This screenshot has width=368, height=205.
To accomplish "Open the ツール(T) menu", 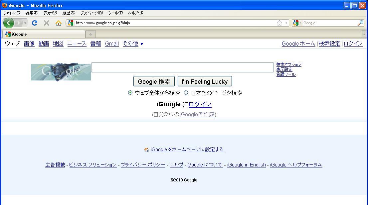I will 115,13.
